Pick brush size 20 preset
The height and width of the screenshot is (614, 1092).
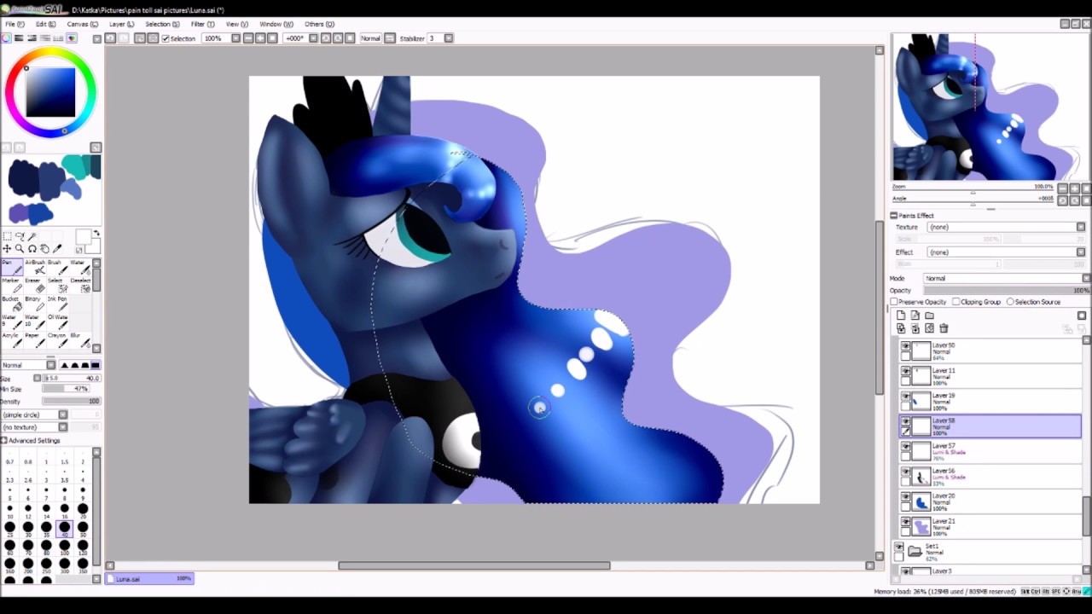tap(83, 510)
